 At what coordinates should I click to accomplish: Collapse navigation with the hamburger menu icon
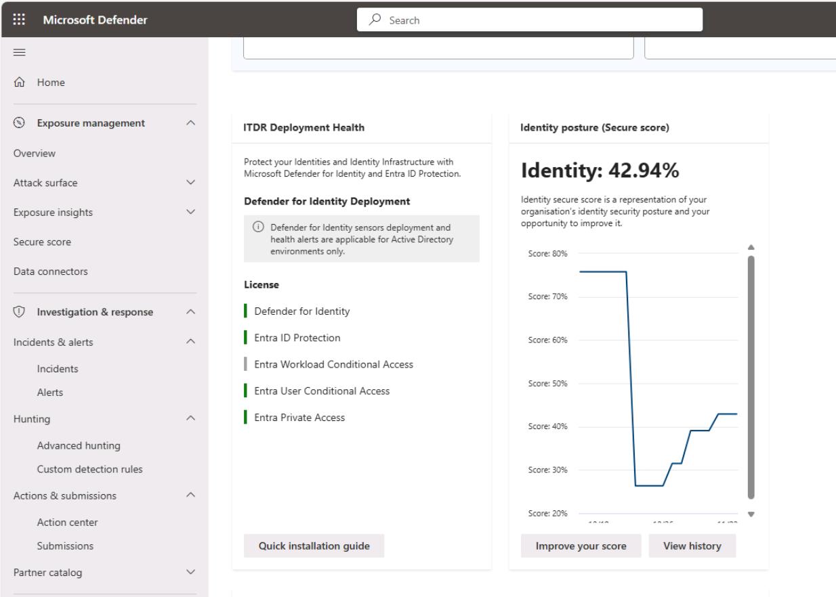[19, 53]
